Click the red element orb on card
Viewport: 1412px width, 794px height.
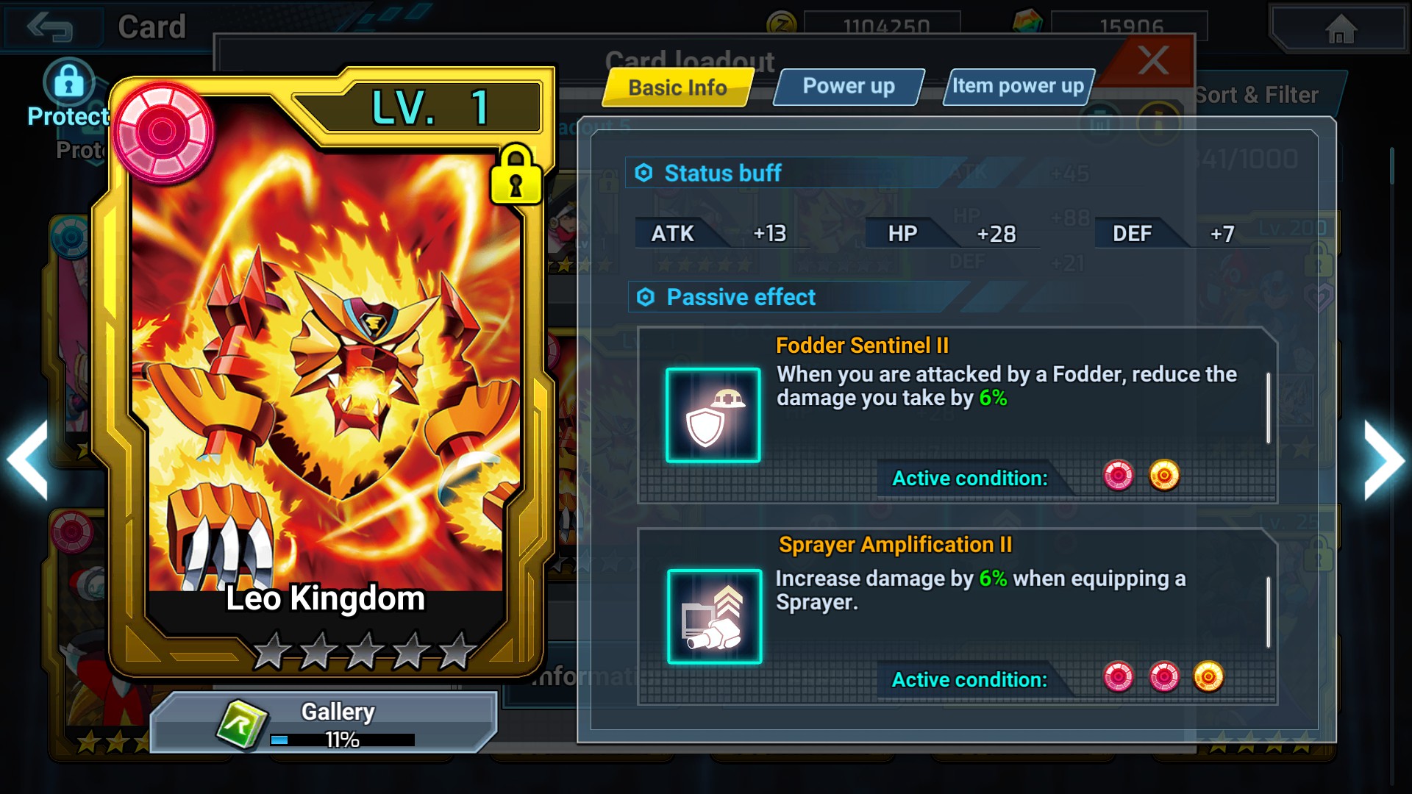tap(163, 132)
